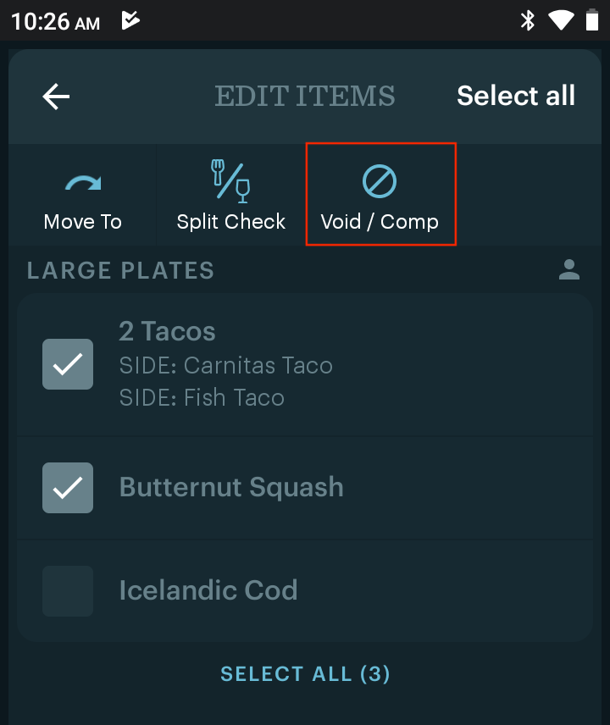Tap SELECT ALL (3) at the bottom

[x=305, y=673]
